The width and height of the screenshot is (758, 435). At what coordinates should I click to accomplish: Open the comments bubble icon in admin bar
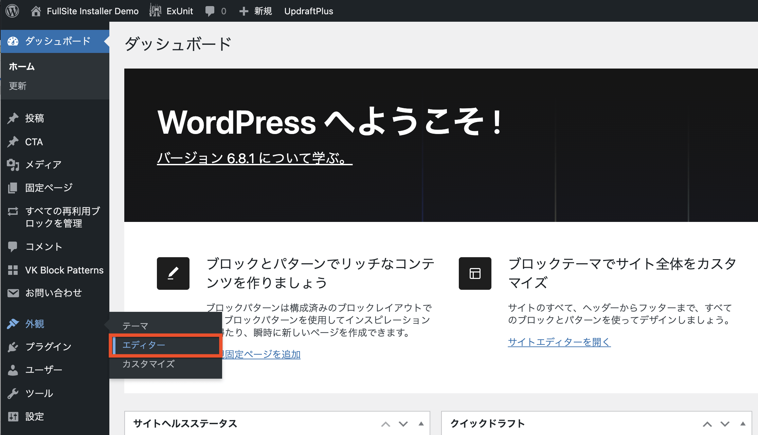pyautogui.click(x=210, y=11)
